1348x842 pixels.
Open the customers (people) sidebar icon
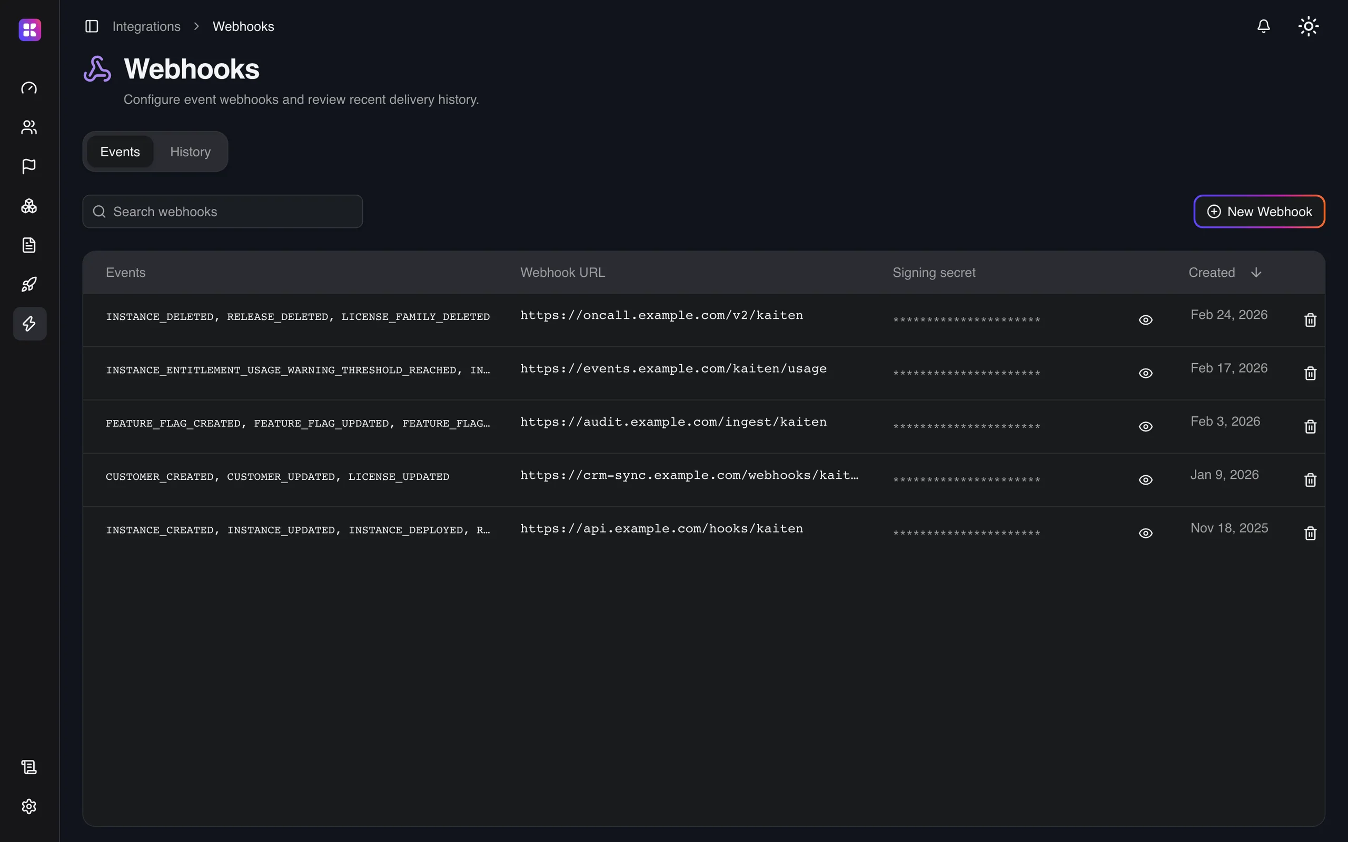click(x=29, y=127)
